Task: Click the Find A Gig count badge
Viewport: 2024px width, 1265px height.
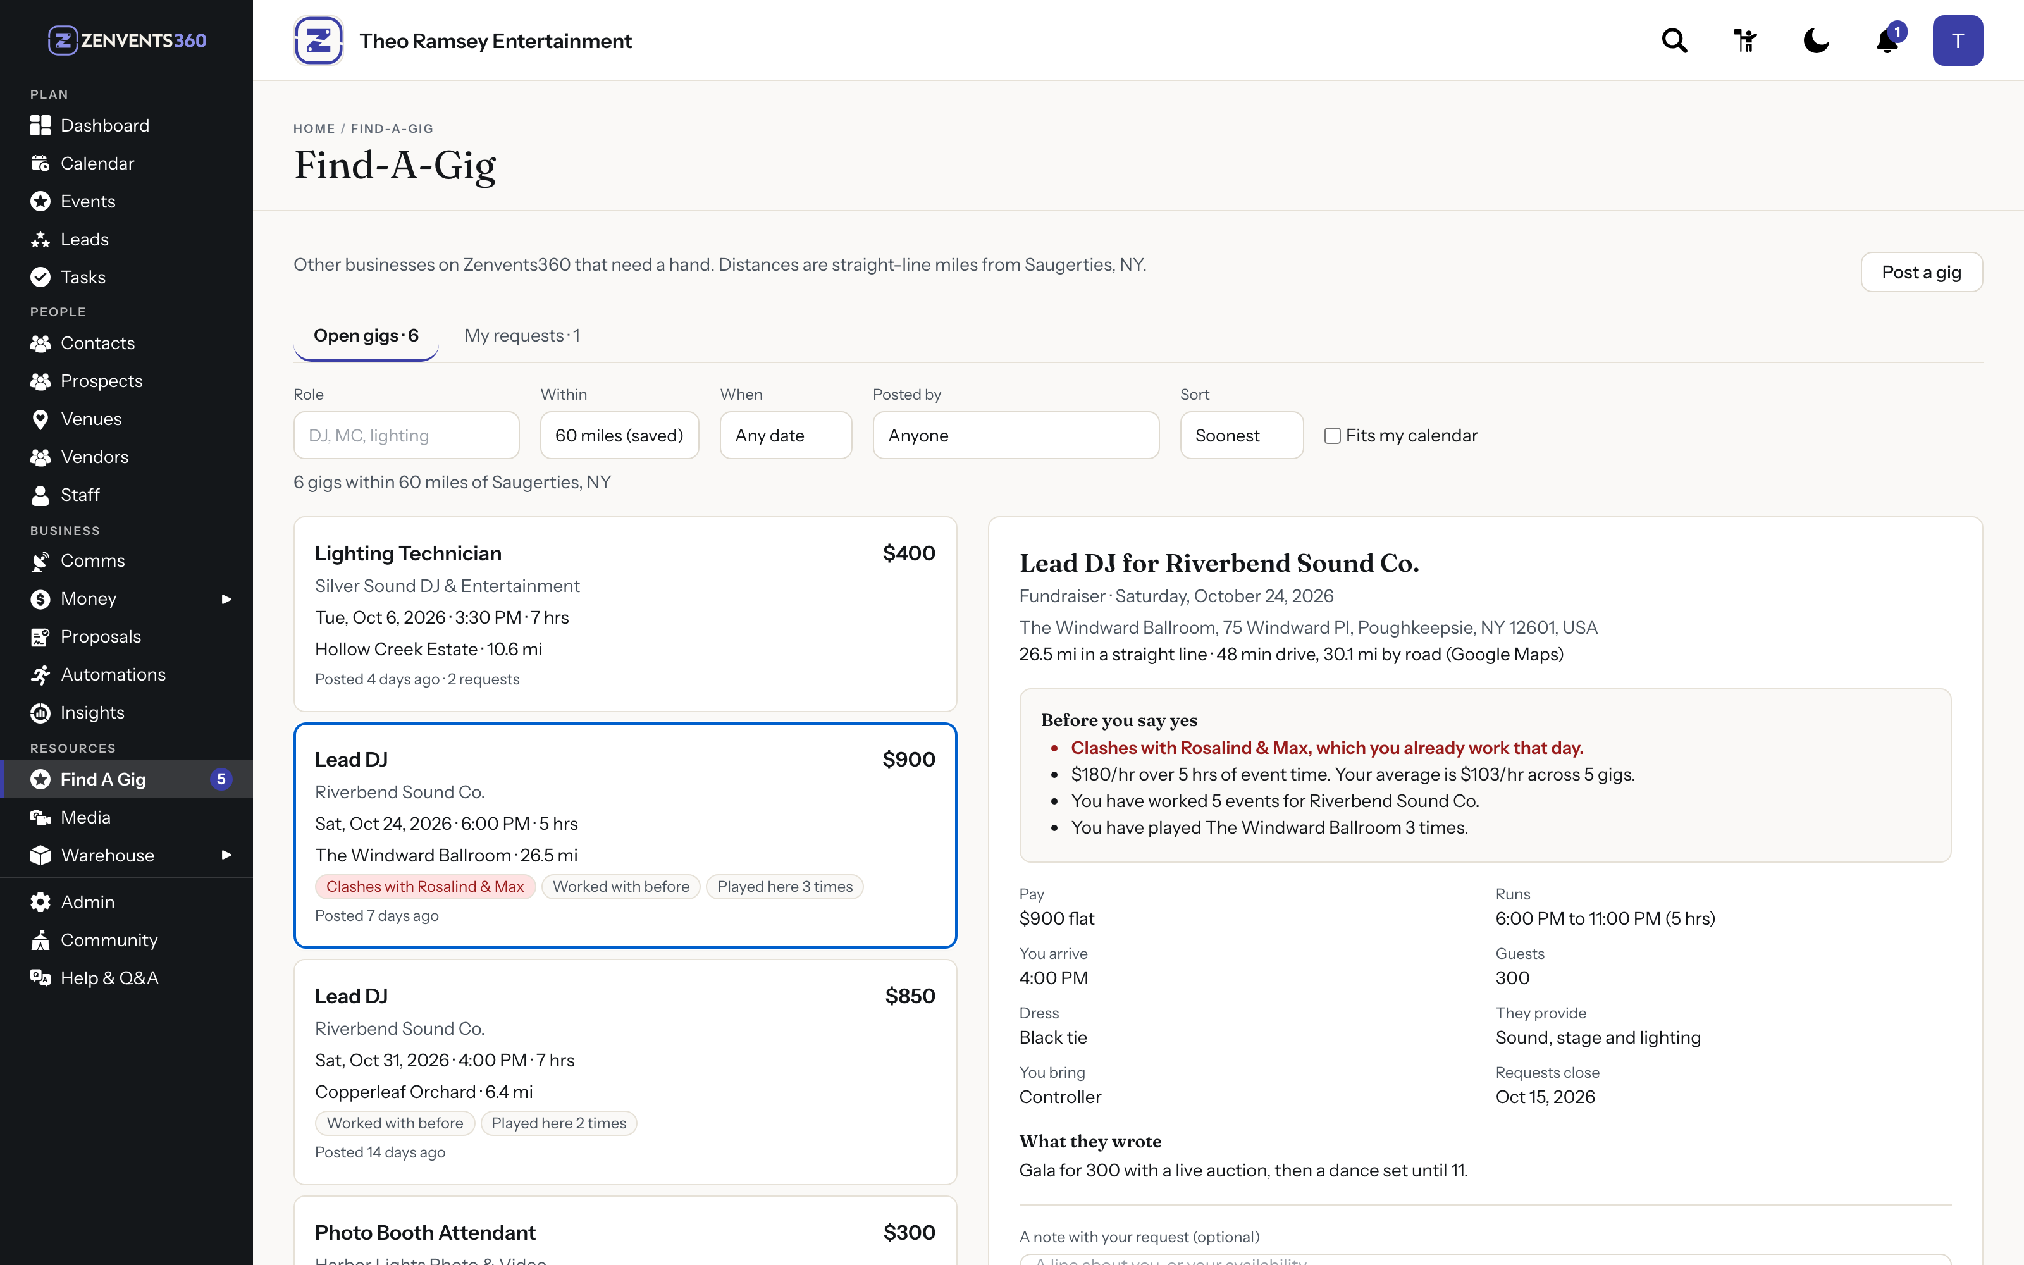Action: [221, 780]
